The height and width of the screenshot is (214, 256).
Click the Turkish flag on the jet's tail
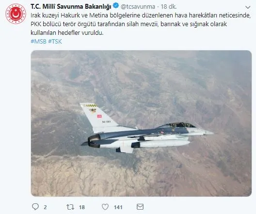click(x=99, y=116)
